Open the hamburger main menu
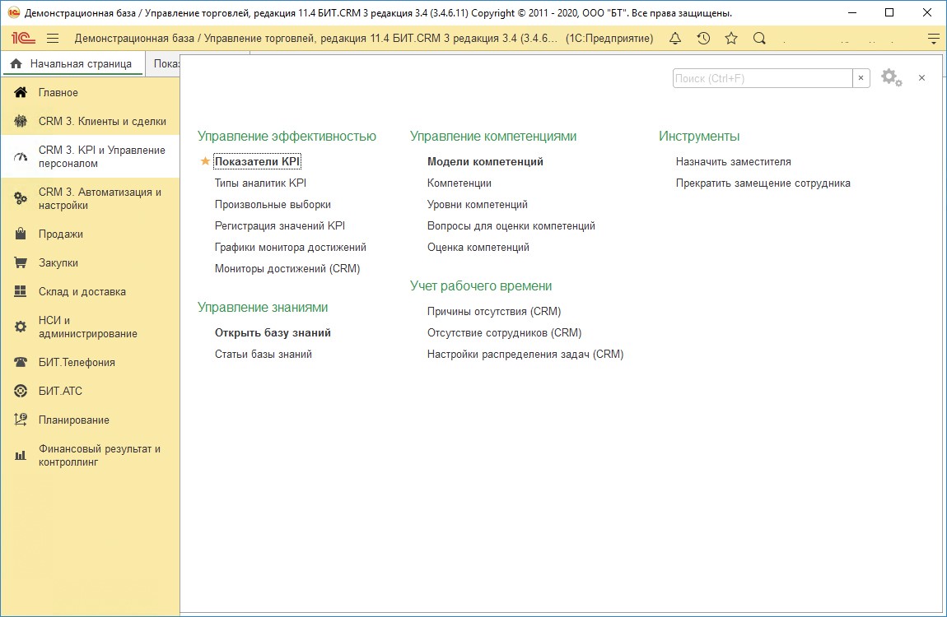Viewport: 947px width, 617px height. click(x=54, y=39)
